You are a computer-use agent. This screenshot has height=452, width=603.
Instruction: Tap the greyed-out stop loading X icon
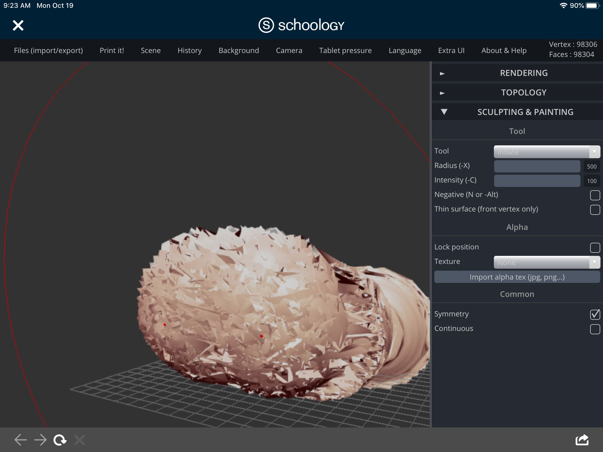(x=80, y=440)
